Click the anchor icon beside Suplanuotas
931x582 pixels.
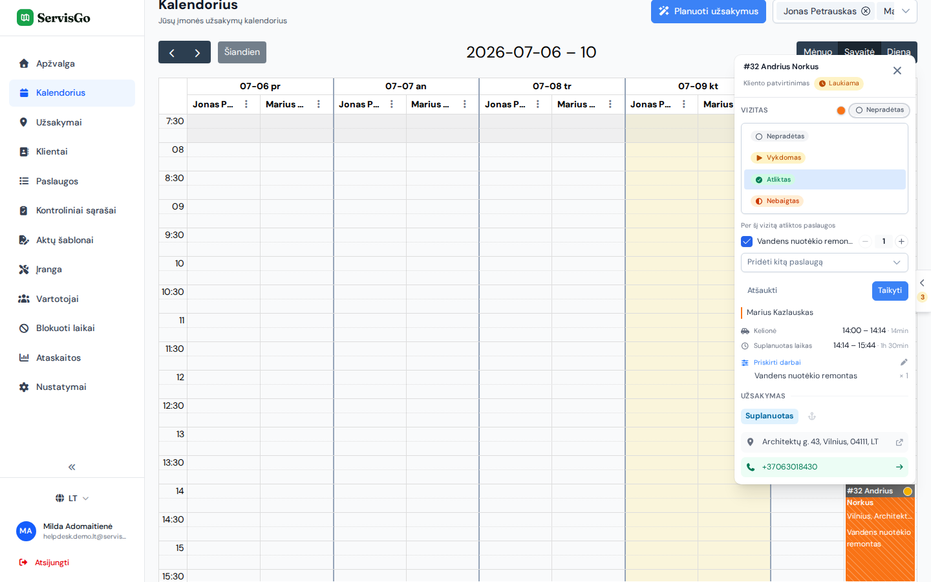tap(812, 416)
